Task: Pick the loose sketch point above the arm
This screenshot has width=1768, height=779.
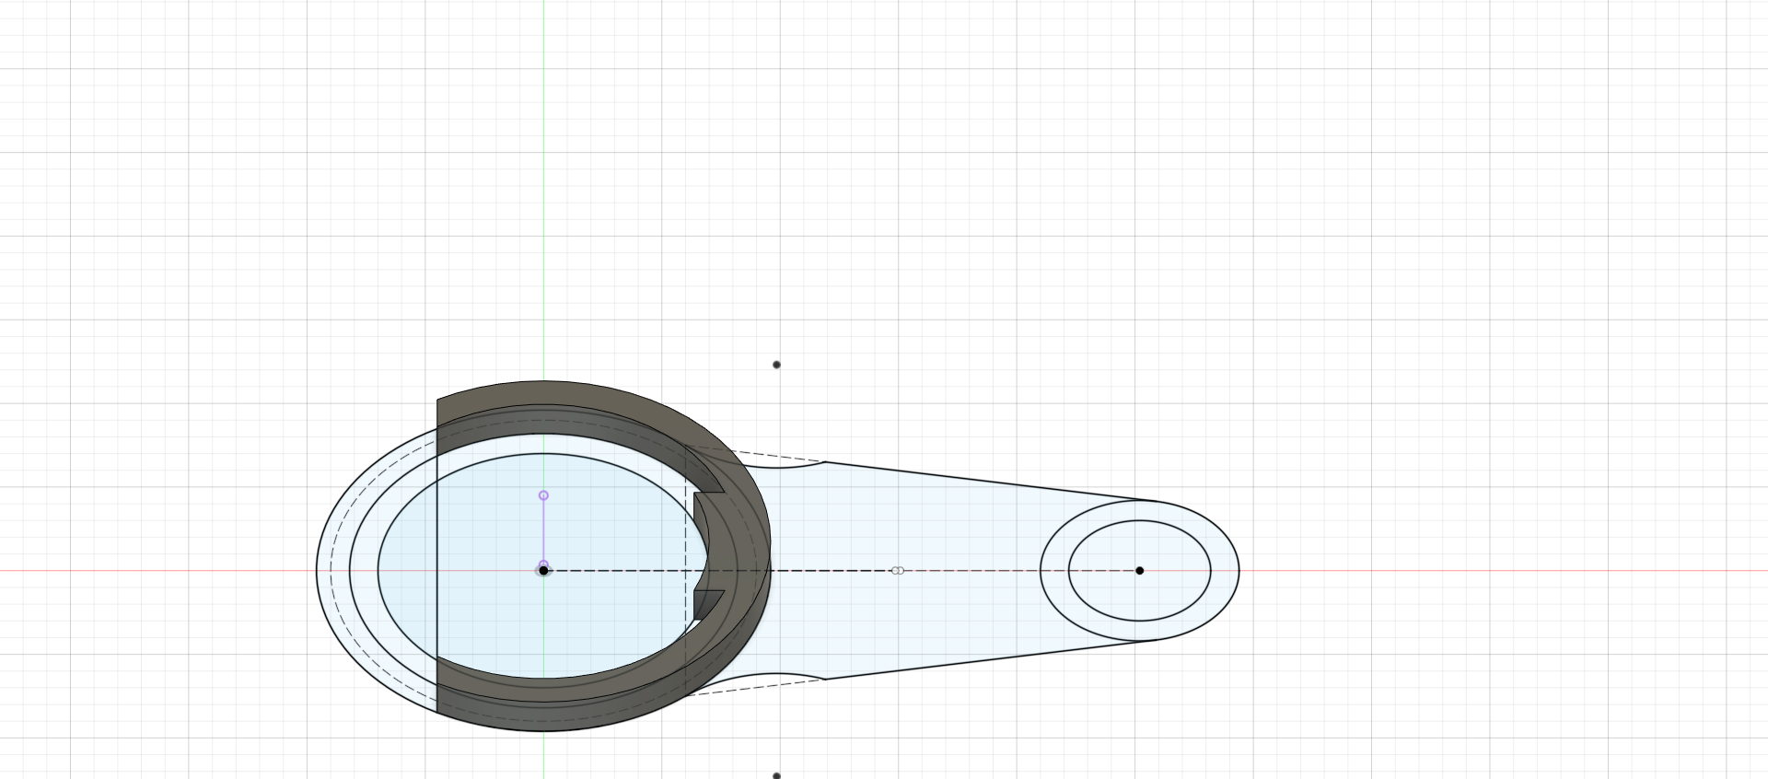Action: tap(776, 365)
